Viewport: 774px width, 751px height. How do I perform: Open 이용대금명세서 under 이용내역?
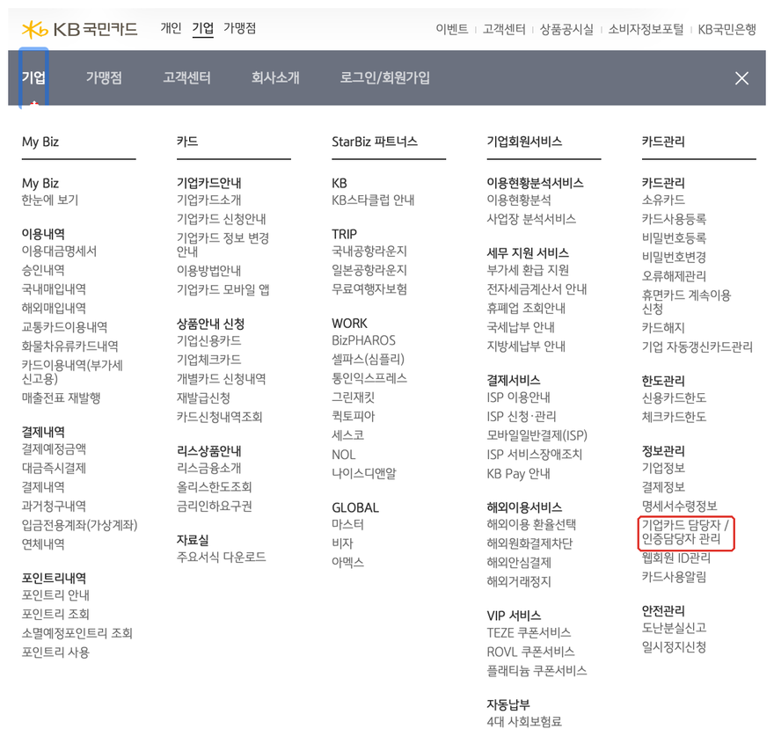pyautogui.click(x=59, y=252)
